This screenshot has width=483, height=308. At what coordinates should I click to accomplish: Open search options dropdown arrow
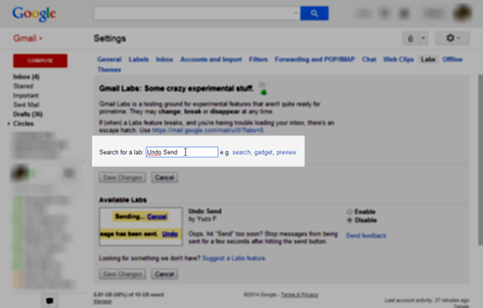[x=295, y=14]
